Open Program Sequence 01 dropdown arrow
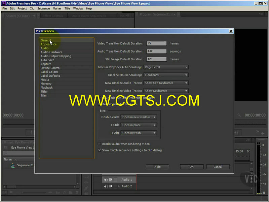Screen dimensions: 269x202 (174, 14)
